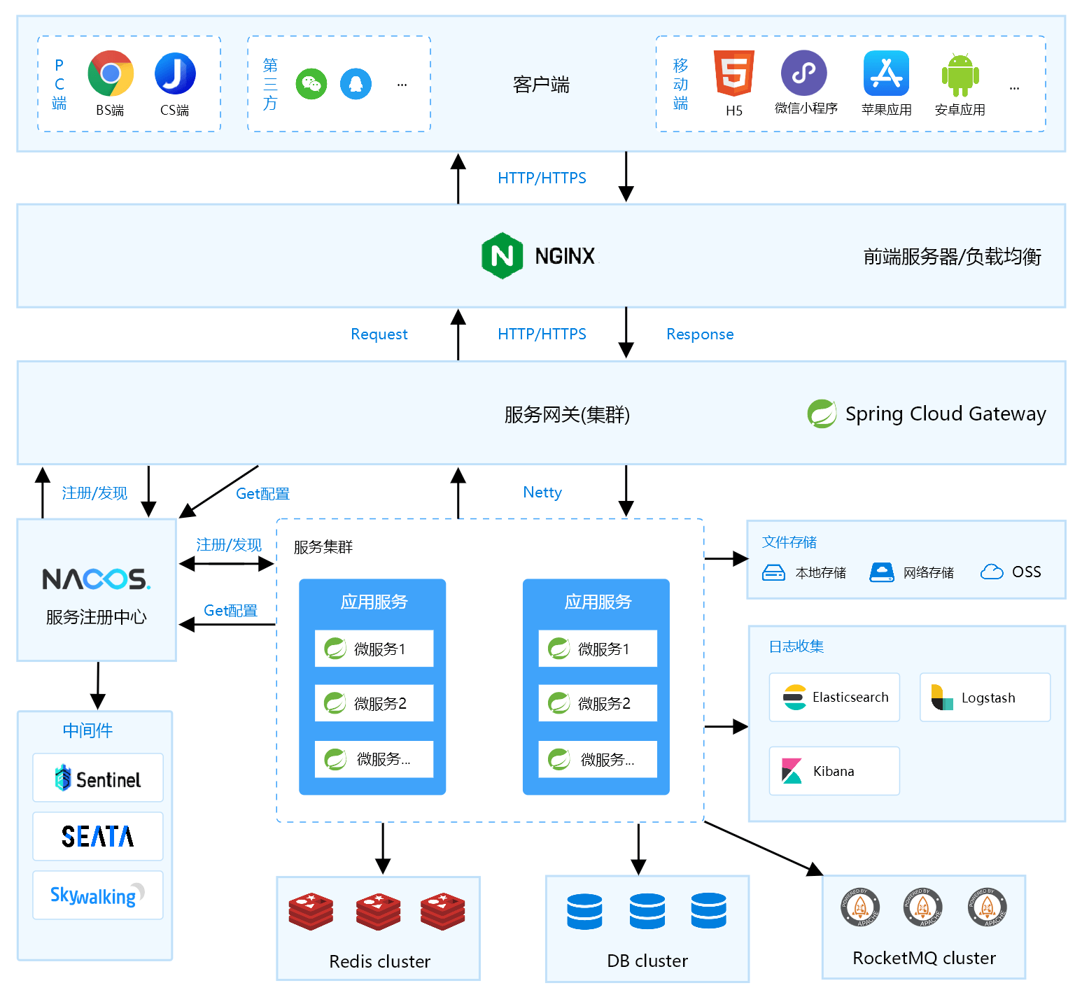Click the DB cluster label
Image resolution: width=1082 pixels, height=1004 pixels.
[647, 961]
